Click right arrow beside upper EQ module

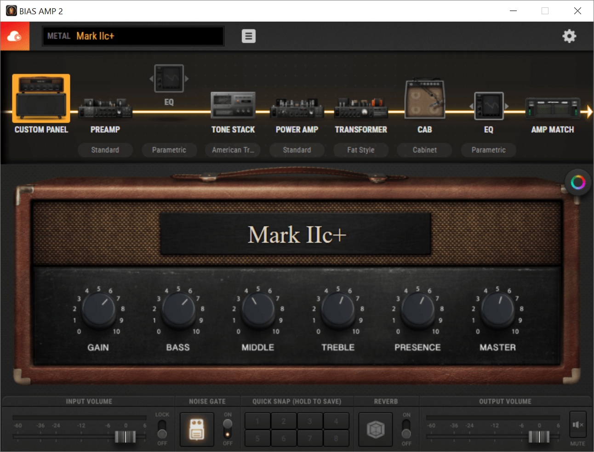(187, 79)
